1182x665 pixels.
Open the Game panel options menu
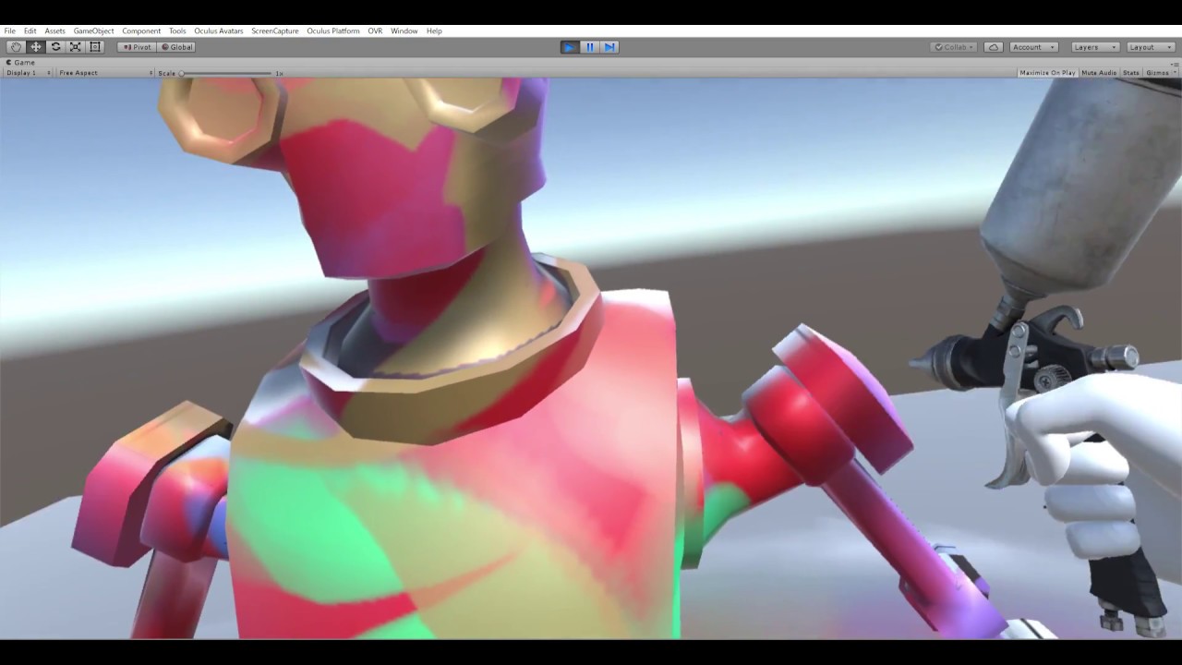[x=1175, y=64]
